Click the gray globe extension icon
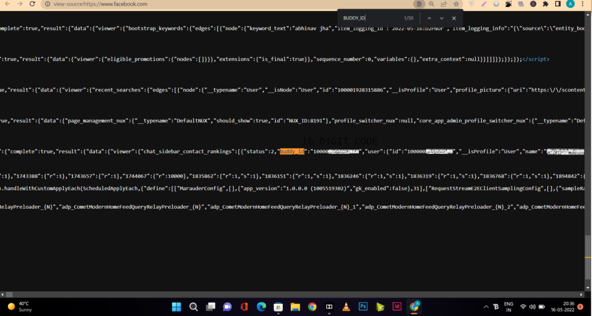The height and width of the screenshot is (316, 592). tap(496, 4)
